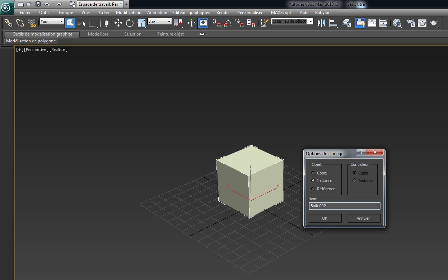Open the Curve Editor

click(372, 23)
